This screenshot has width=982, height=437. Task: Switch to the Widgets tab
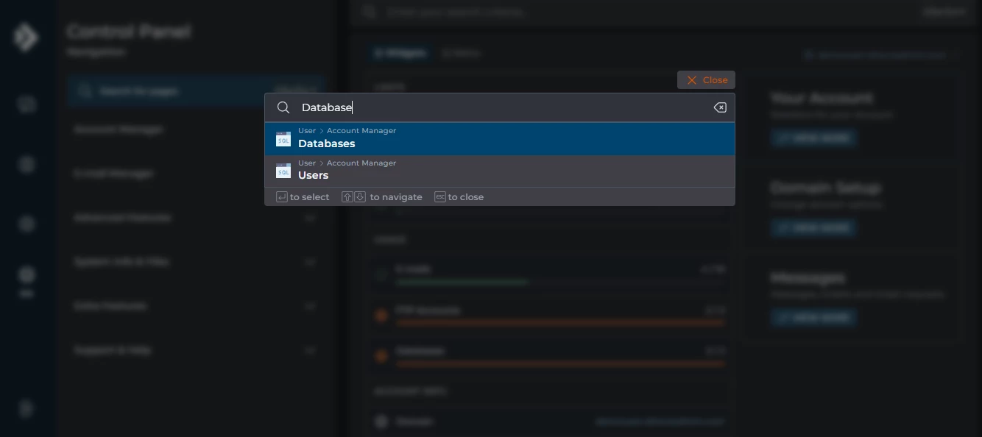tap(401, 53)
